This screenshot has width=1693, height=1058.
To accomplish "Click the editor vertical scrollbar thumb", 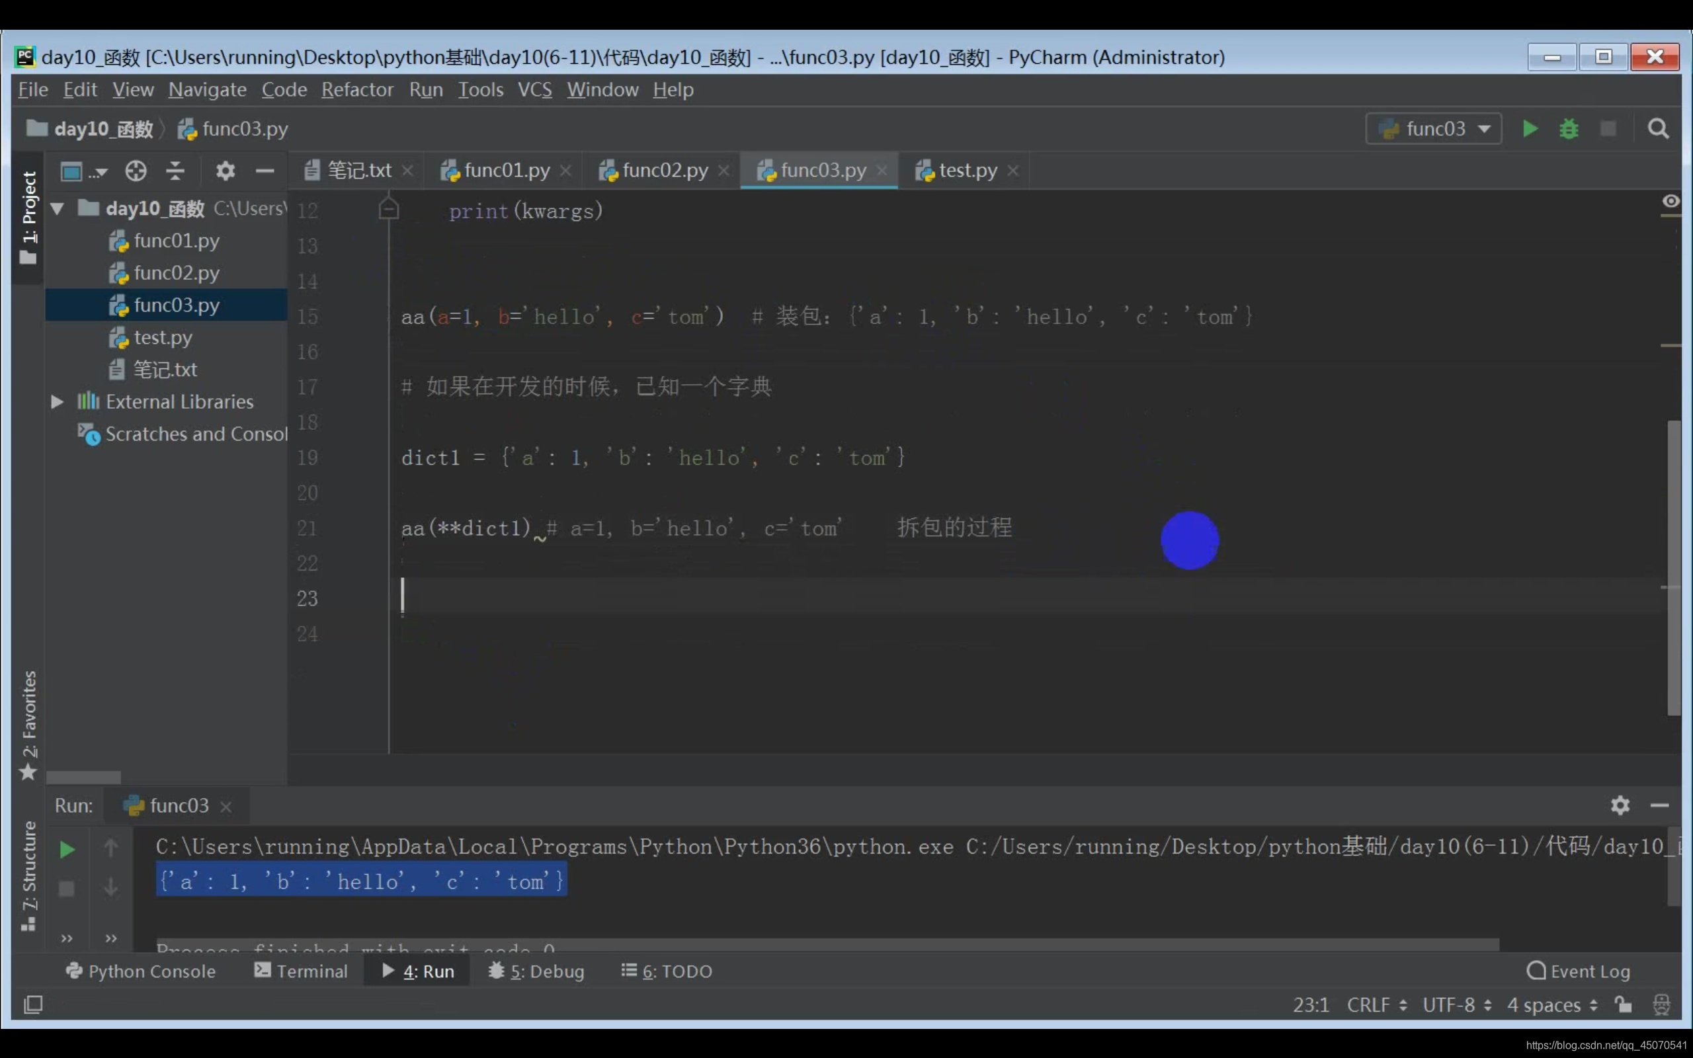I will tap(1673, 567).
